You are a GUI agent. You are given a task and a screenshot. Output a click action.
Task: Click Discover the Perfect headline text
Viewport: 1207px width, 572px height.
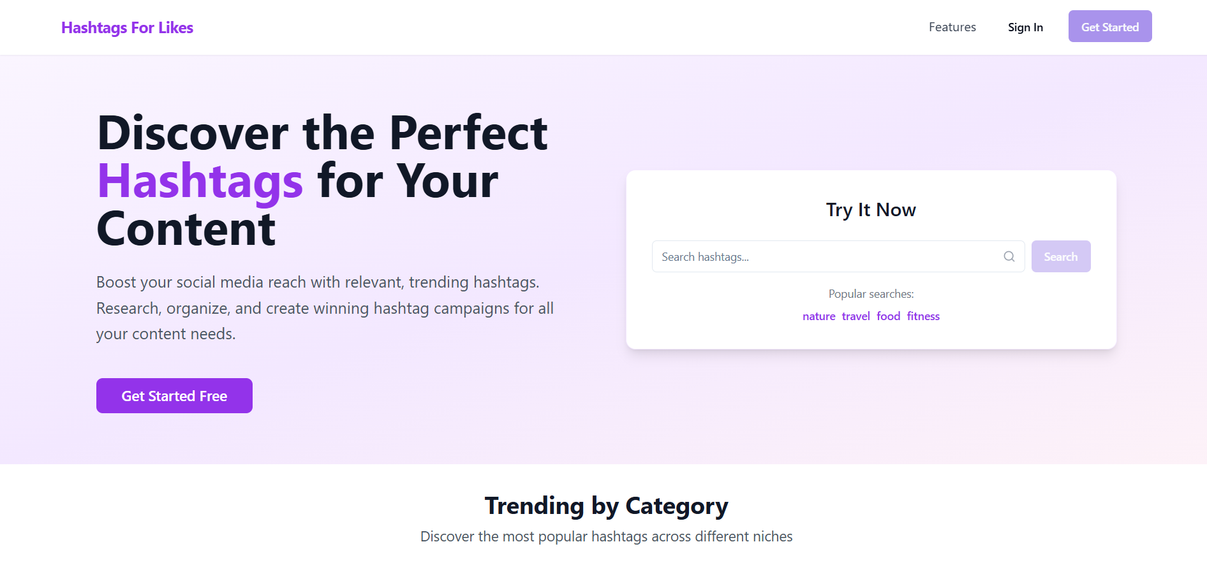[322, 133]
